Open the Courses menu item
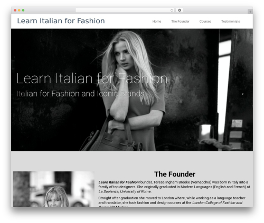Image resolution: width=264 pixels, height=223 pixels. pos(205,21)
